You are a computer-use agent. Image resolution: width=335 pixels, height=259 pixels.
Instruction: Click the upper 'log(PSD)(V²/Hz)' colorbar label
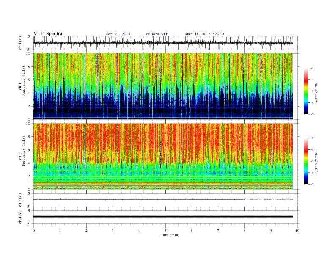(x=316, y=92)
